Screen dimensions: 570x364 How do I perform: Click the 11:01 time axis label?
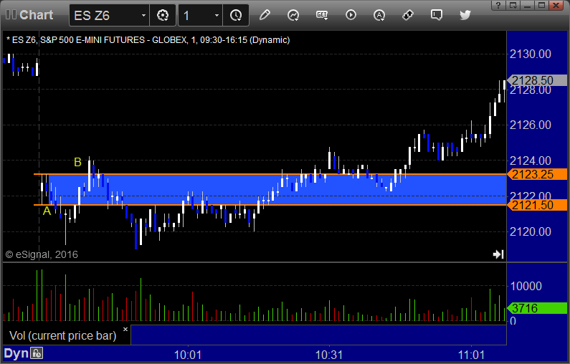point(471,355)
